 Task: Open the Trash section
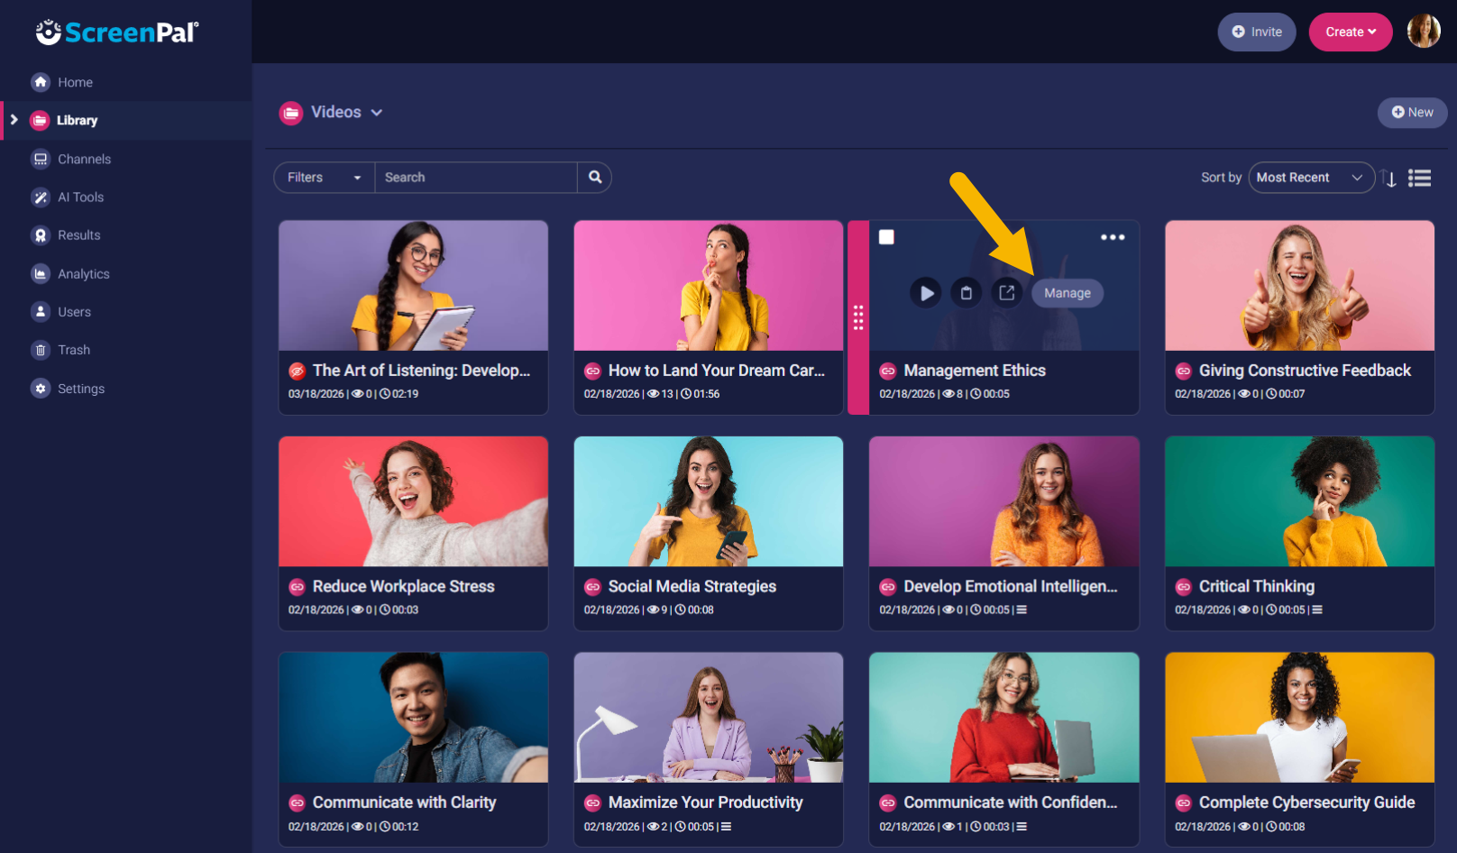click(x=73, y=350)
